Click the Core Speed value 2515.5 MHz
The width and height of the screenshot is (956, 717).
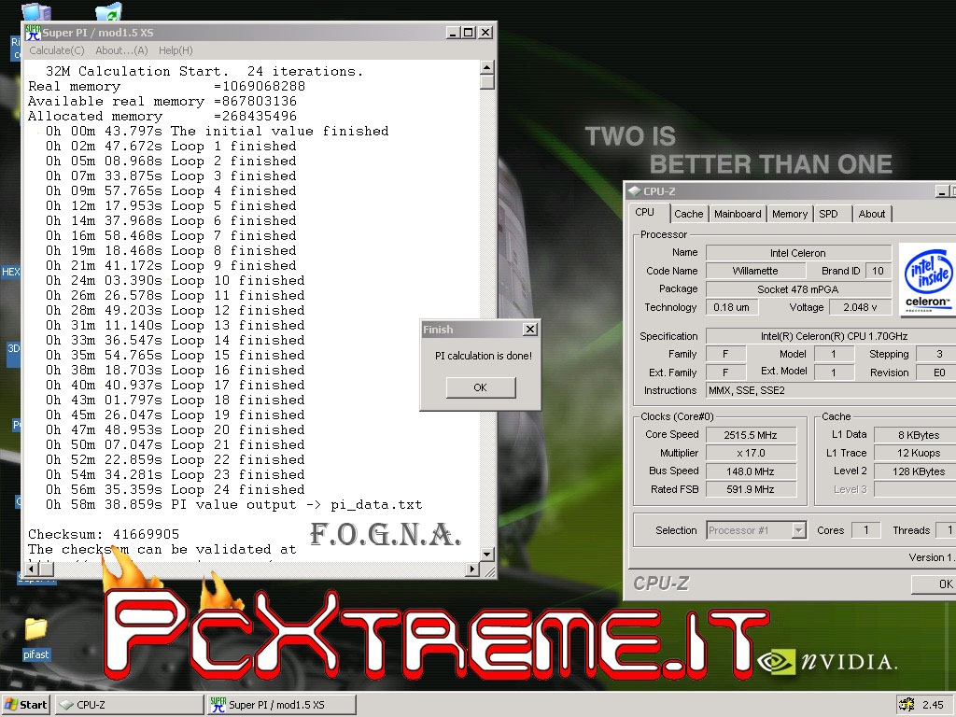tap(751, 435)
